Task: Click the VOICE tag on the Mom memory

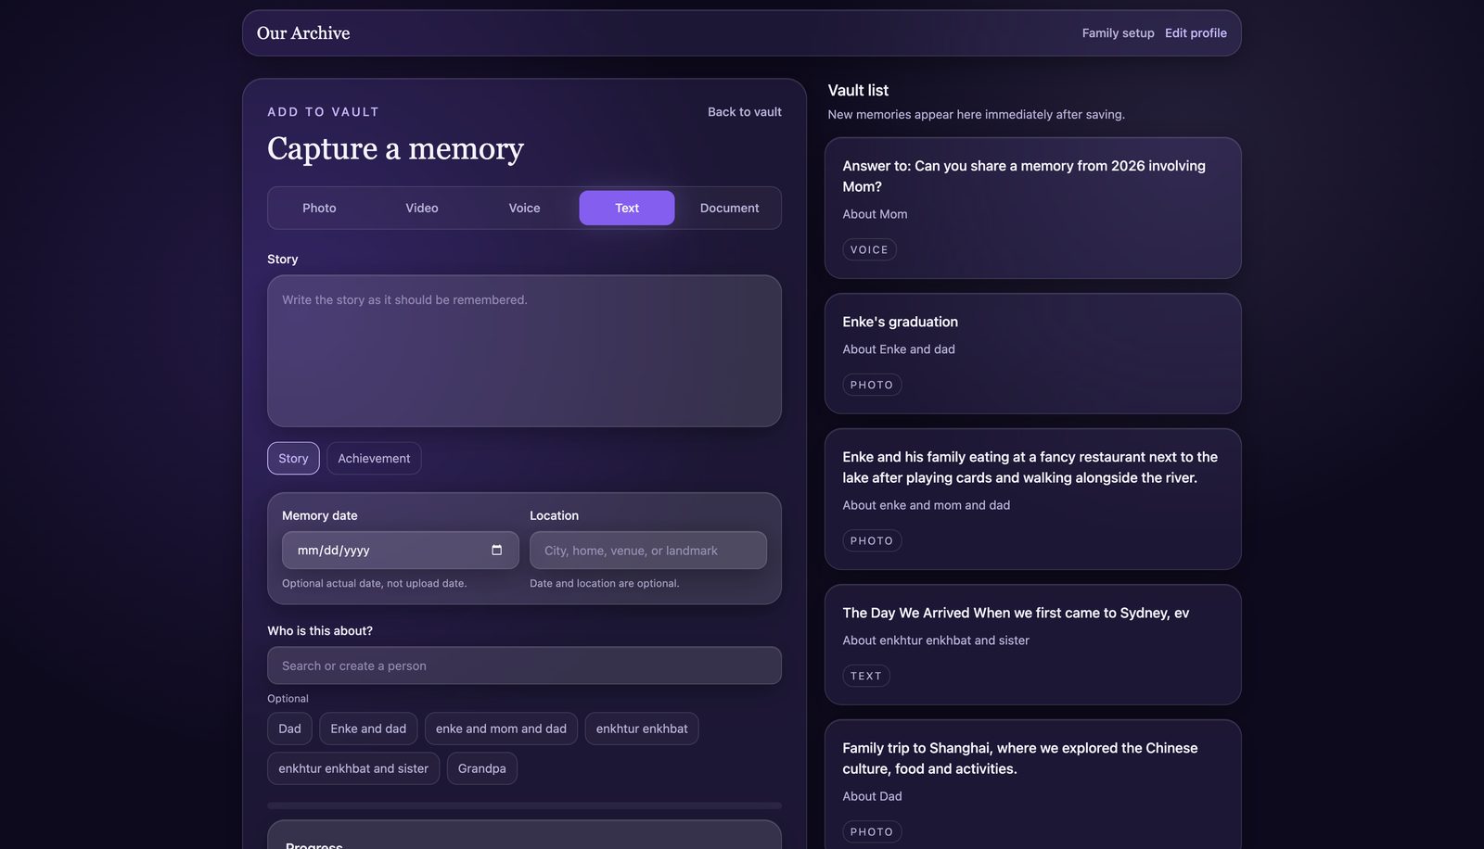Action: [869, 249]
